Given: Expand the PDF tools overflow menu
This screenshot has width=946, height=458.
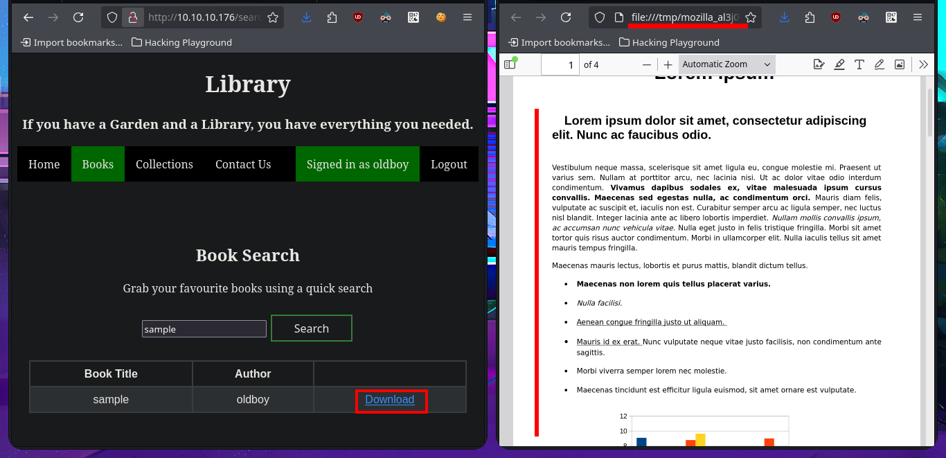Looking at the screenshot, I should (x=924, y=64).
